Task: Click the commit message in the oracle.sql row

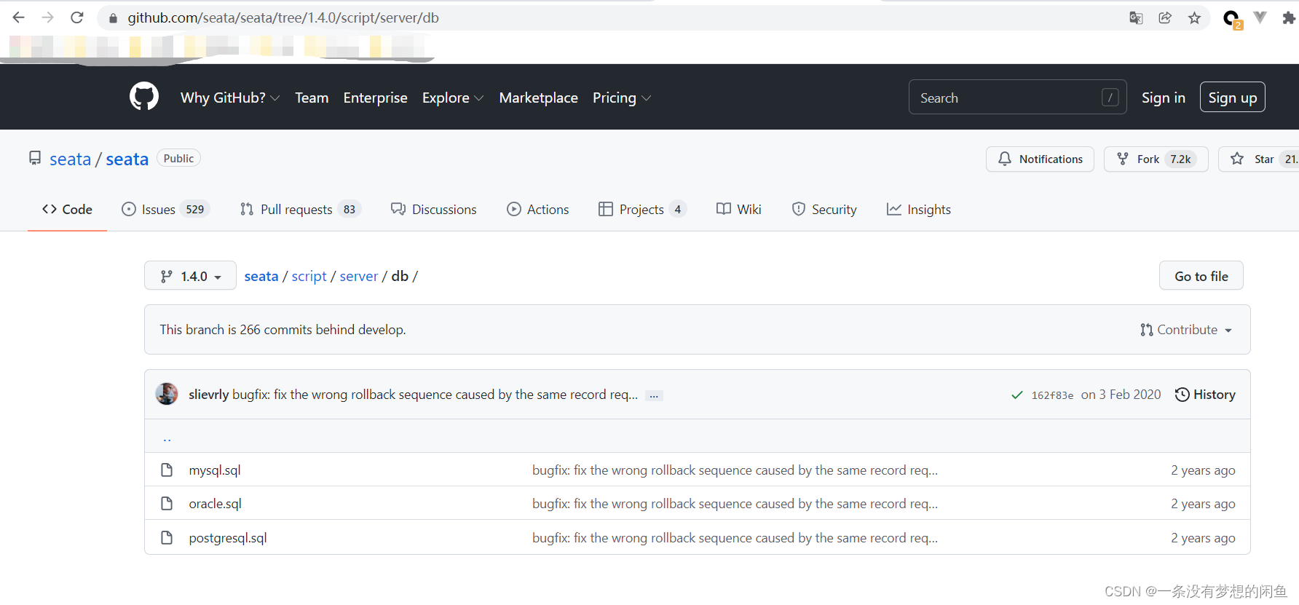Action: pyautogui.click(x=735, y=504)
